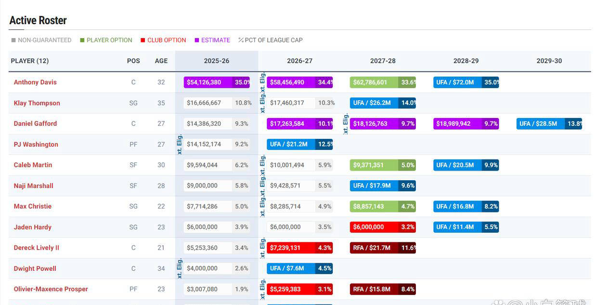Image resolution: width=598 pixels, height=305 pixels.
Task: Open Max Christie player link
Action: tap(33, 206)
